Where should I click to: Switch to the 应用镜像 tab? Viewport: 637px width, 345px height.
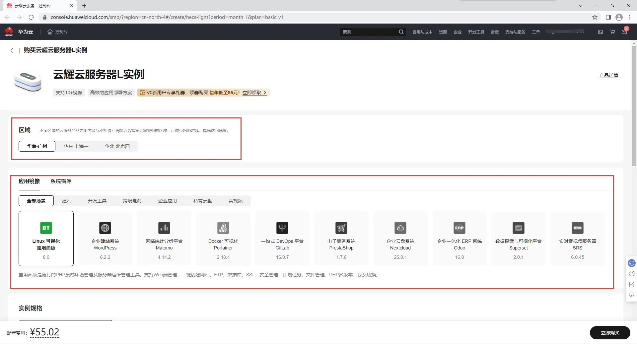tap(29, 181)
